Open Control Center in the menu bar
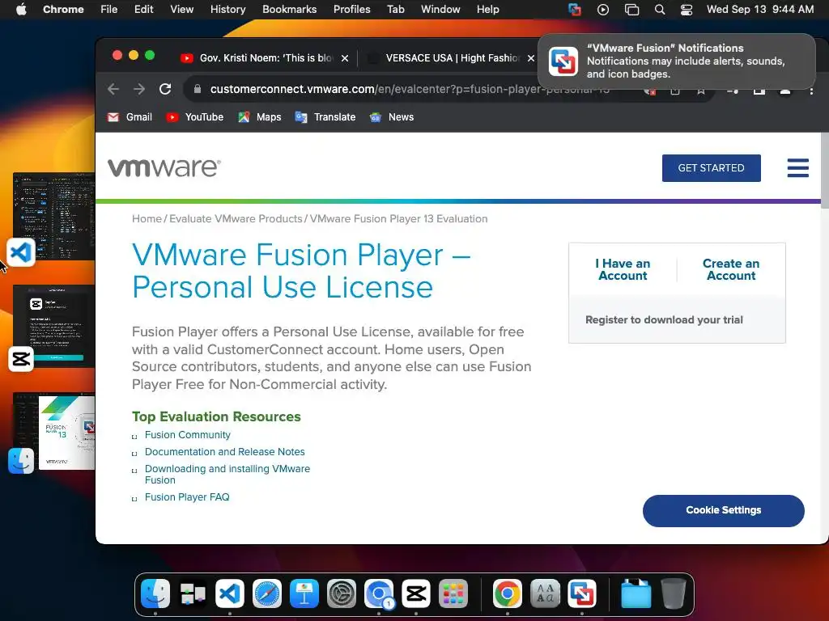 pos(687,10)
